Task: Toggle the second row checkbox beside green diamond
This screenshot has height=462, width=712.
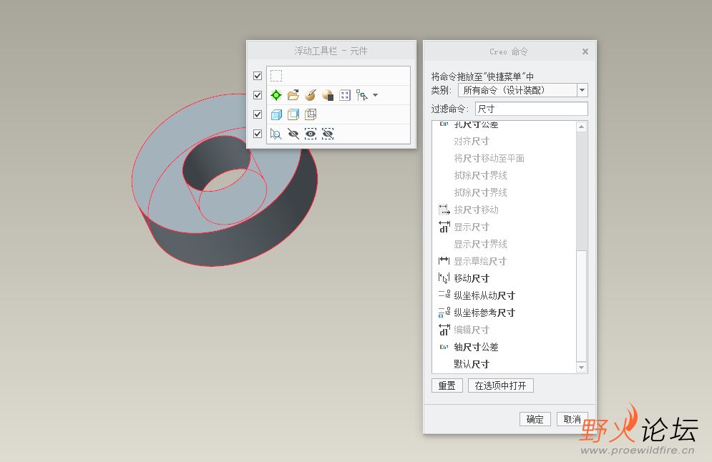Action: 258,95
